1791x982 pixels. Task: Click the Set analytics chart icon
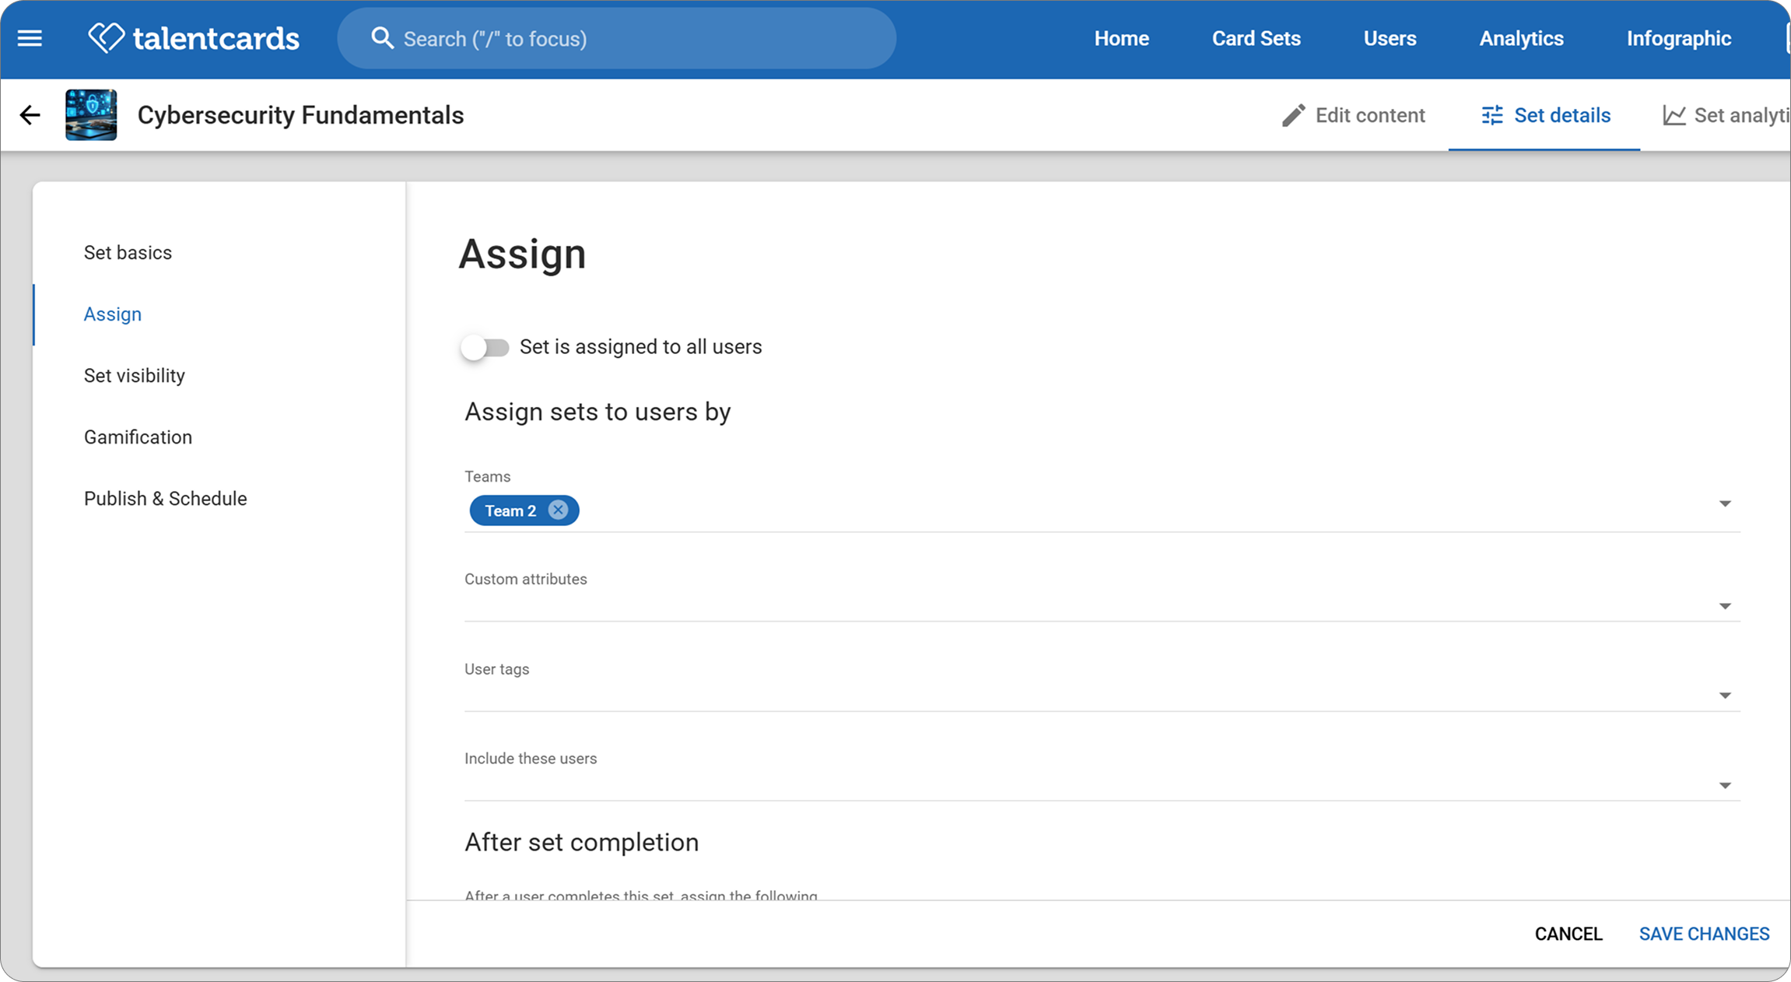[x=1674, y=115]
